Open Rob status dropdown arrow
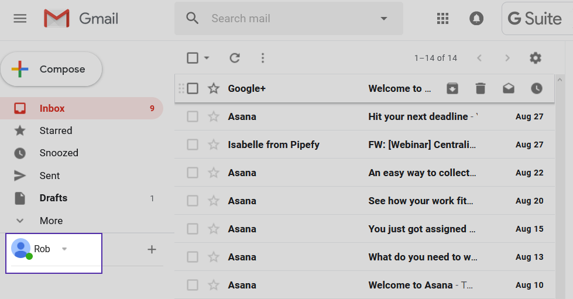 click(64, 249)
